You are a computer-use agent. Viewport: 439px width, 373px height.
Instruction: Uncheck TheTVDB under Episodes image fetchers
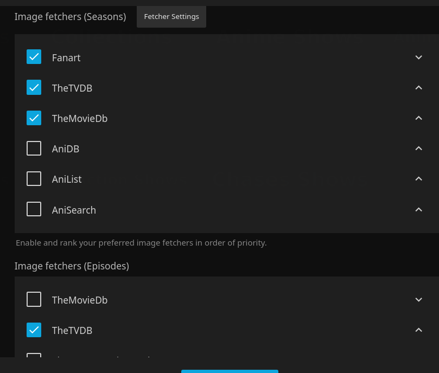[x=34, y=330]
